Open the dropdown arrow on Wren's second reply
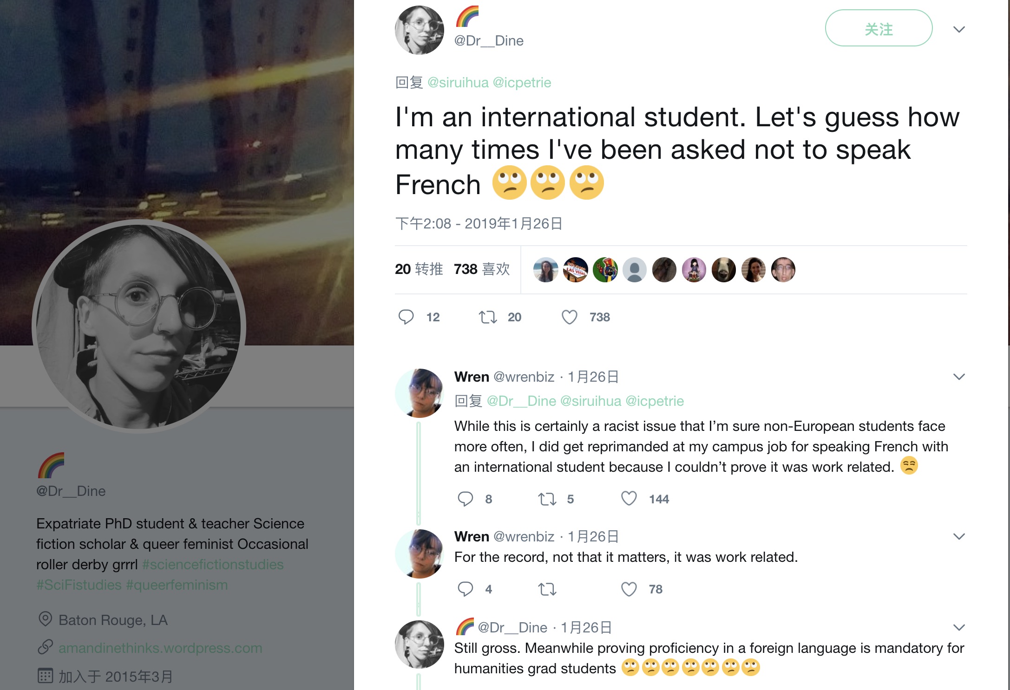 point(959,536)
